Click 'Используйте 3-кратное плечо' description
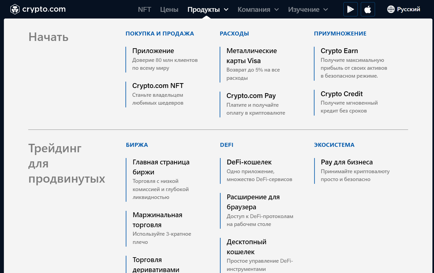The height and width of the screenshot is (273, 434). [x=162, y=238]
